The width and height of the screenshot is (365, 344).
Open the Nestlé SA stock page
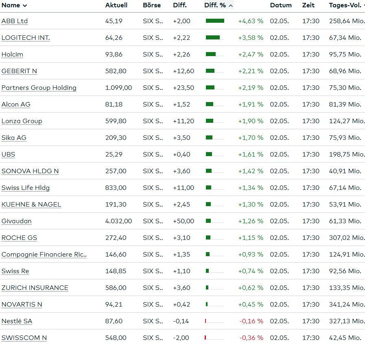pyautogui.click(x=17, y=321)
